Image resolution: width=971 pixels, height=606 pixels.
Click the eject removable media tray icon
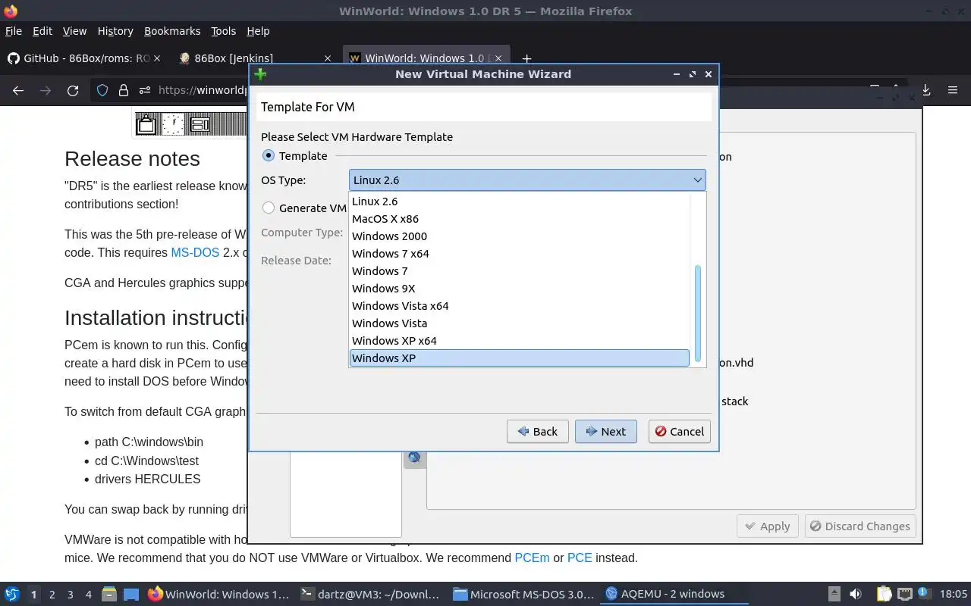click(x=834, y=594)
